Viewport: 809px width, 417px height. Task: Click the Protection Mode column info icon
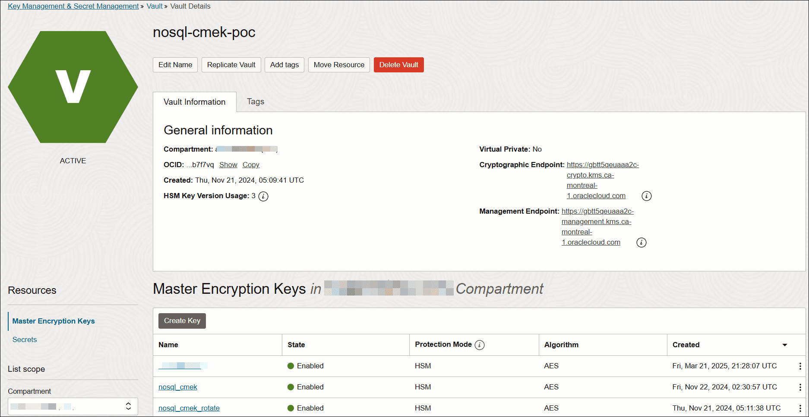480,345
